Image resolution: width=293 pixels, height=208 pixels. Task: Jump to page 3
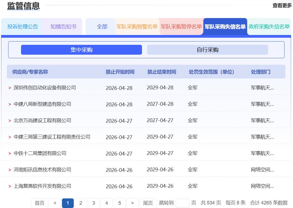(x=94, y=203)
